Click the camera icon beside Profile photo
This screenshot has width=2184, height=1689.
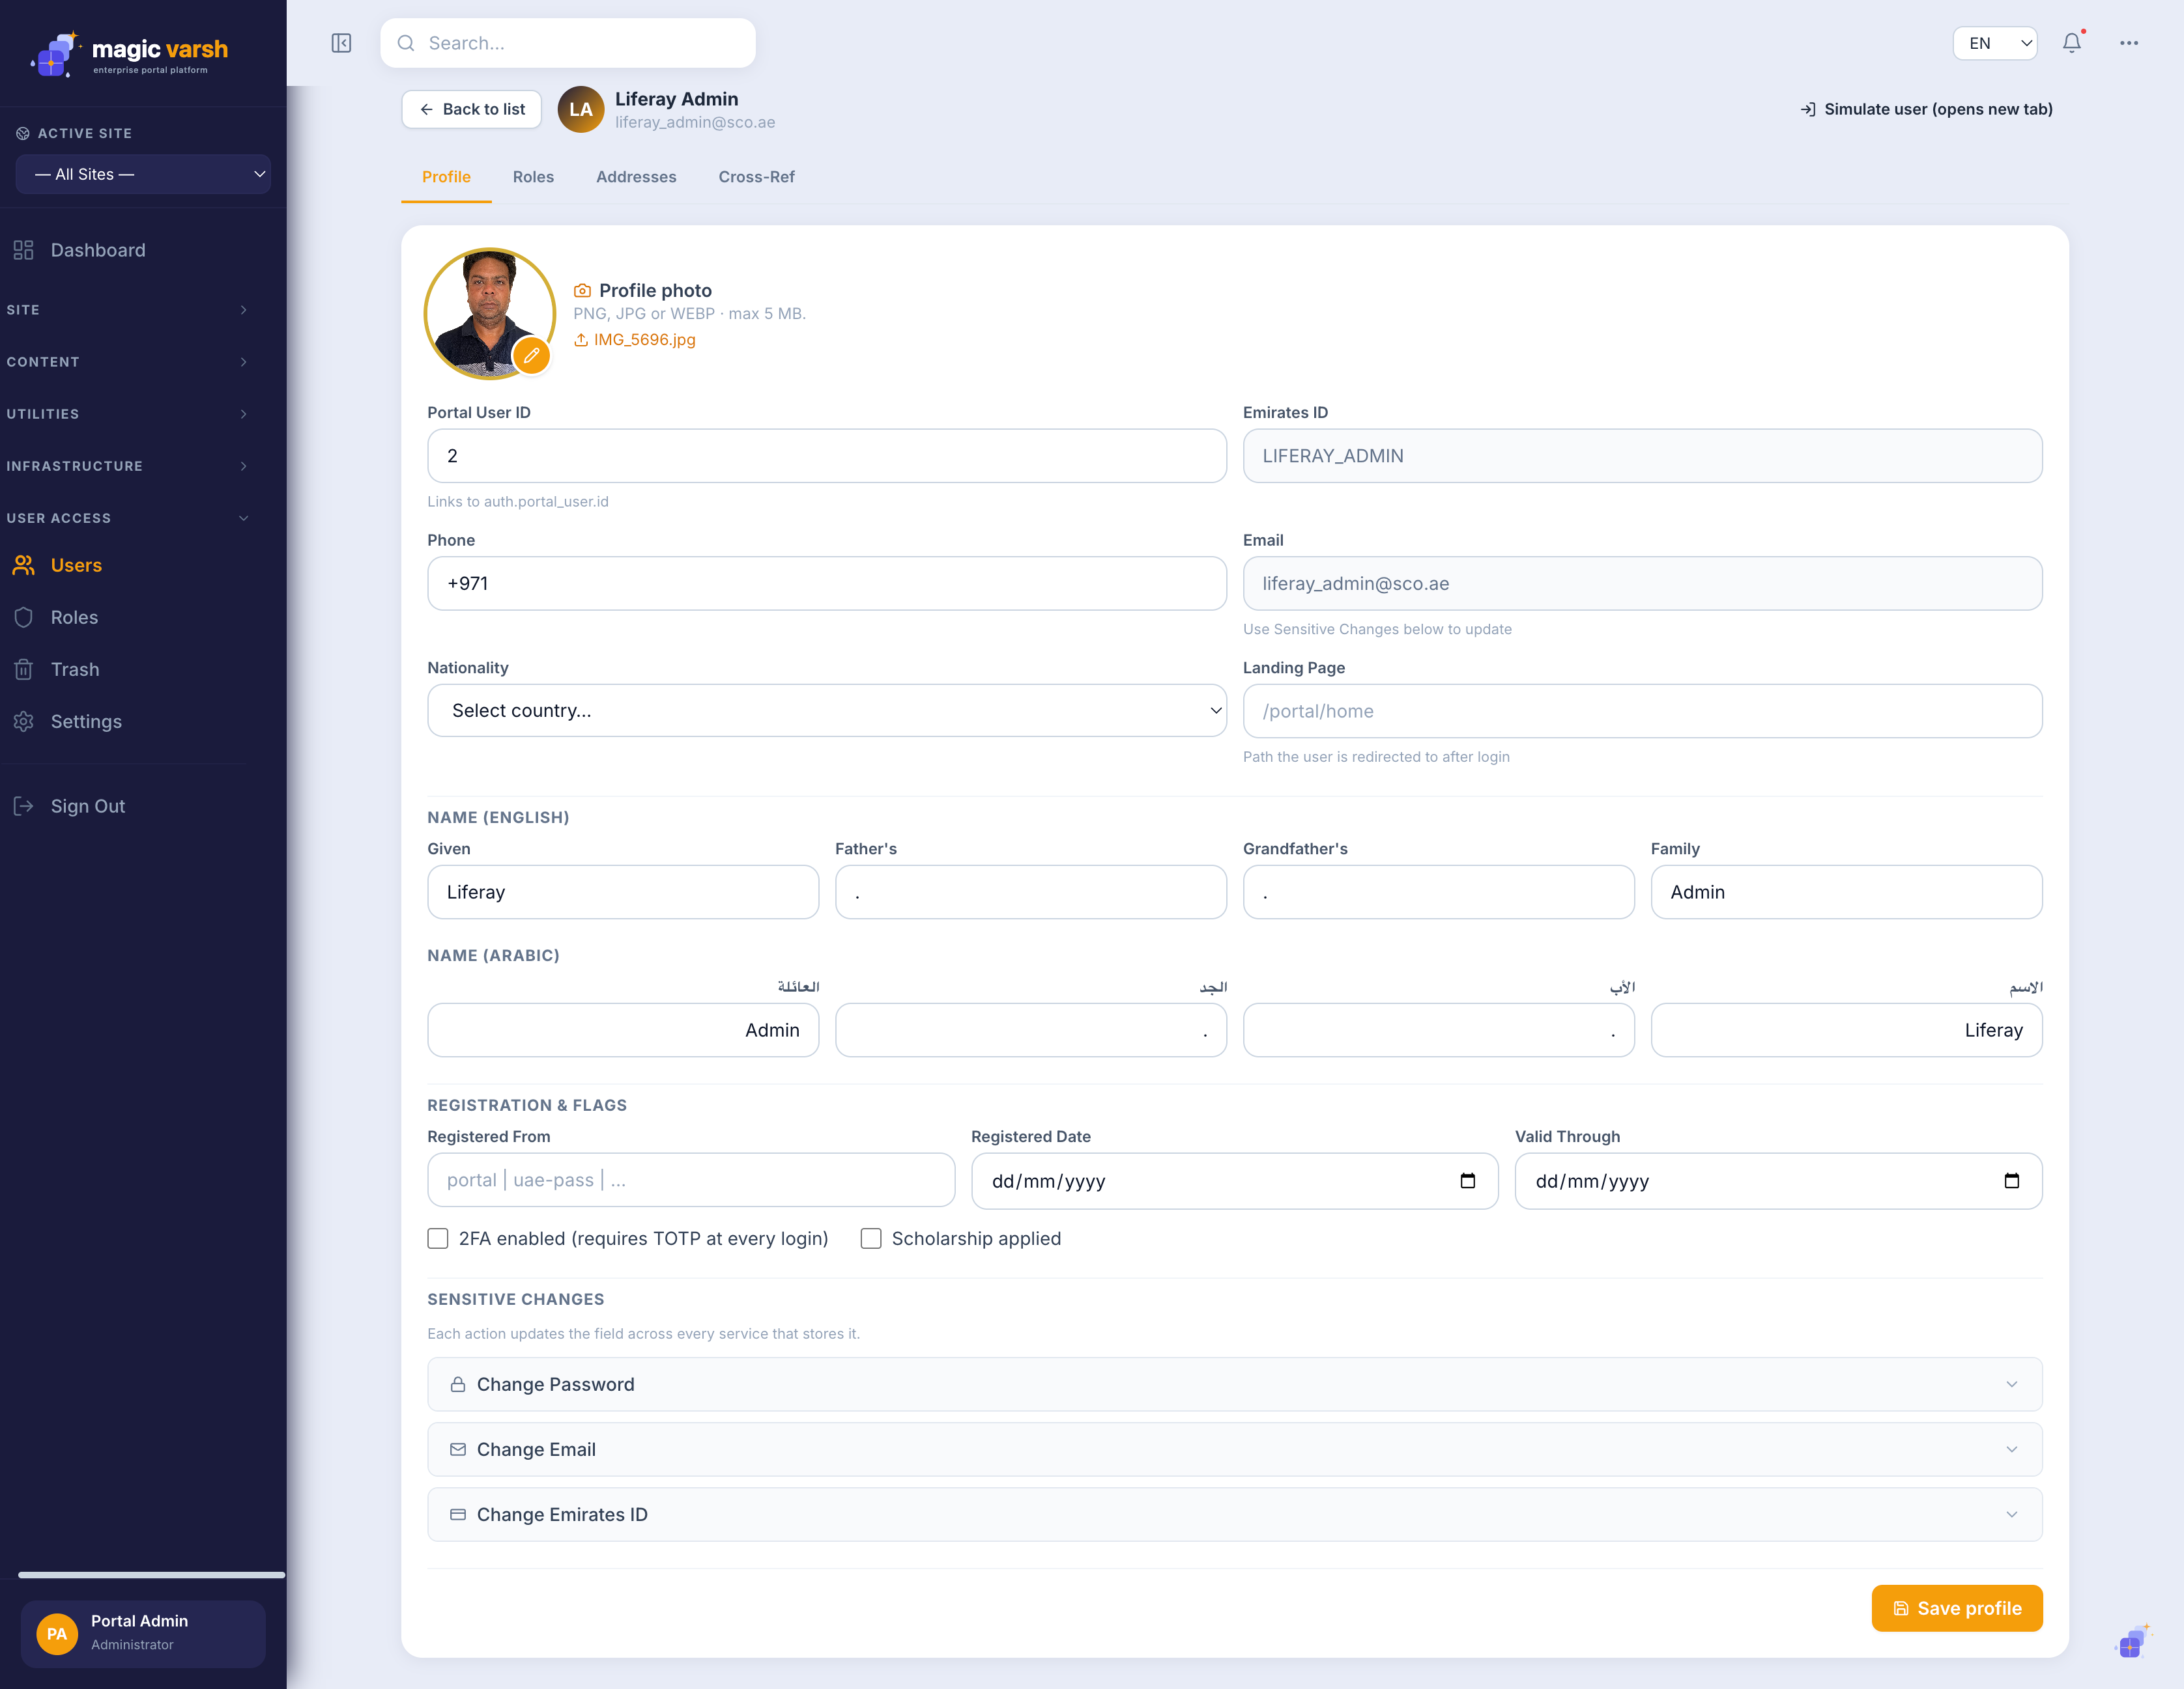tap(582, 291)
